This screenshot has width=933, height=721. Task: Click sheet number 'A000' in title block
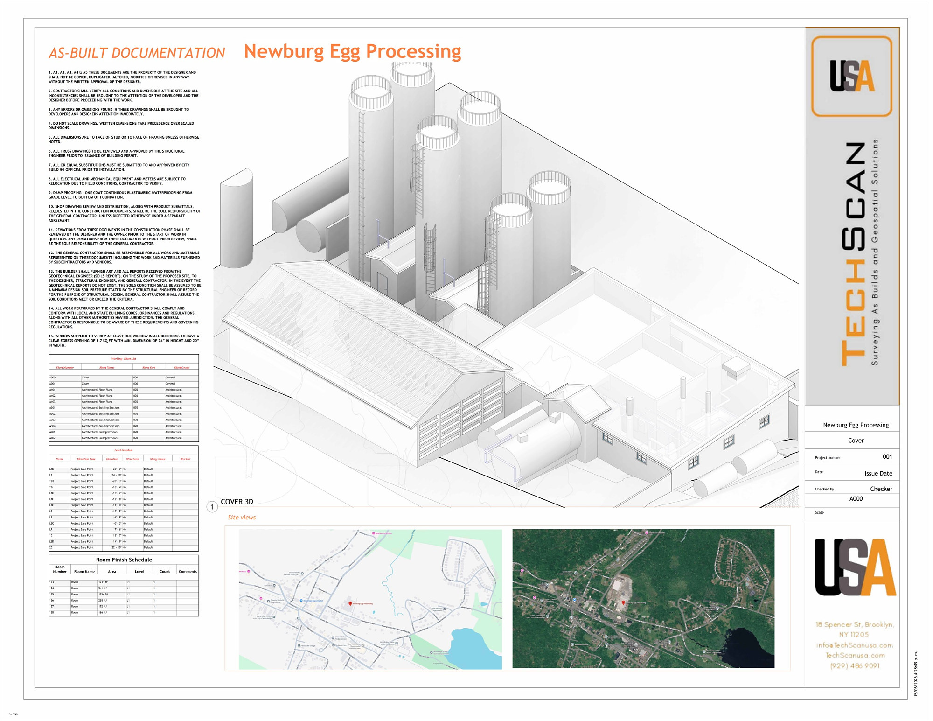(x=856, y=499)
